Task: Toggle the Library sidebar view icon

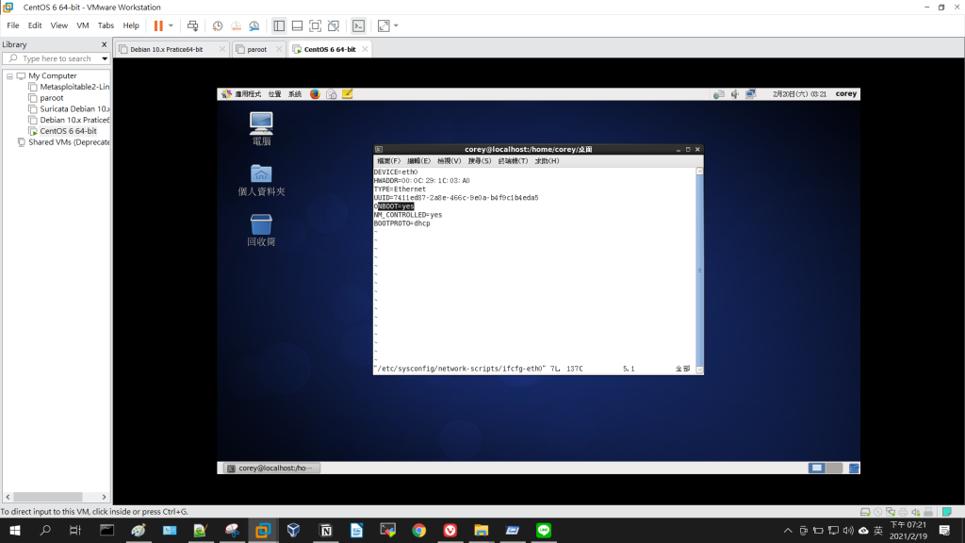Action: pyautogui.click(x=279, y=25)
